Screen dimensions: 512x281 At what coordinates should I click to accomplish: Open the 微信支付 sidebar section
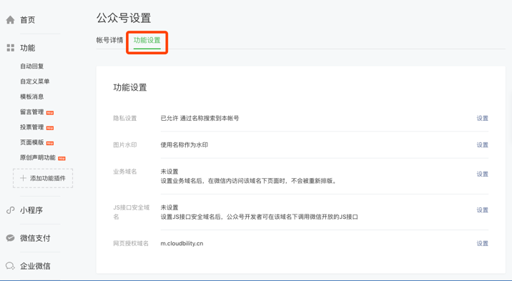35,238
